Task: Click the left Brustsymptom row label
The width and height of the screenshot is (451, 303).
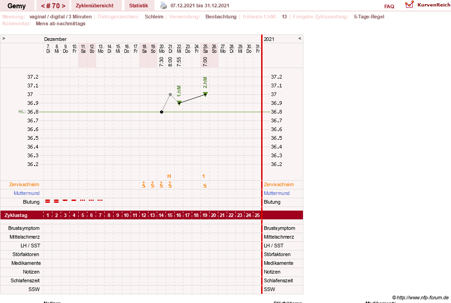Action: [x=24, y=228]
